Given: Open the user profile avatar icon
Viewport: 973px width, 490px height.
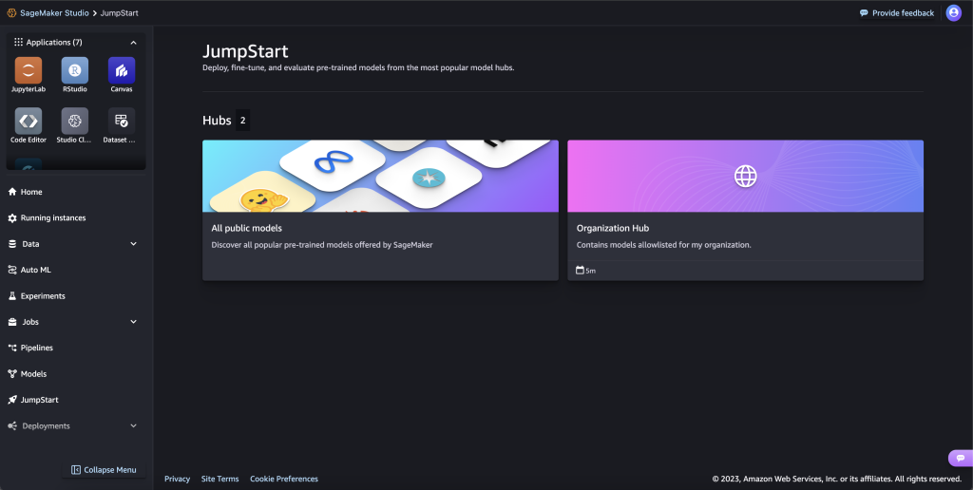Looking at the screenshot, I should pyautogui.click(x=953, y=13).
